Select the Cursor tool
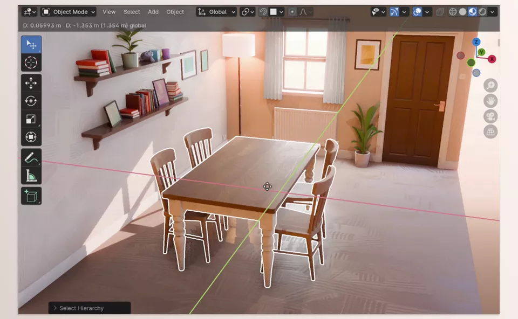The width and height of the screenshot is (518, 319). click(31, 62)
